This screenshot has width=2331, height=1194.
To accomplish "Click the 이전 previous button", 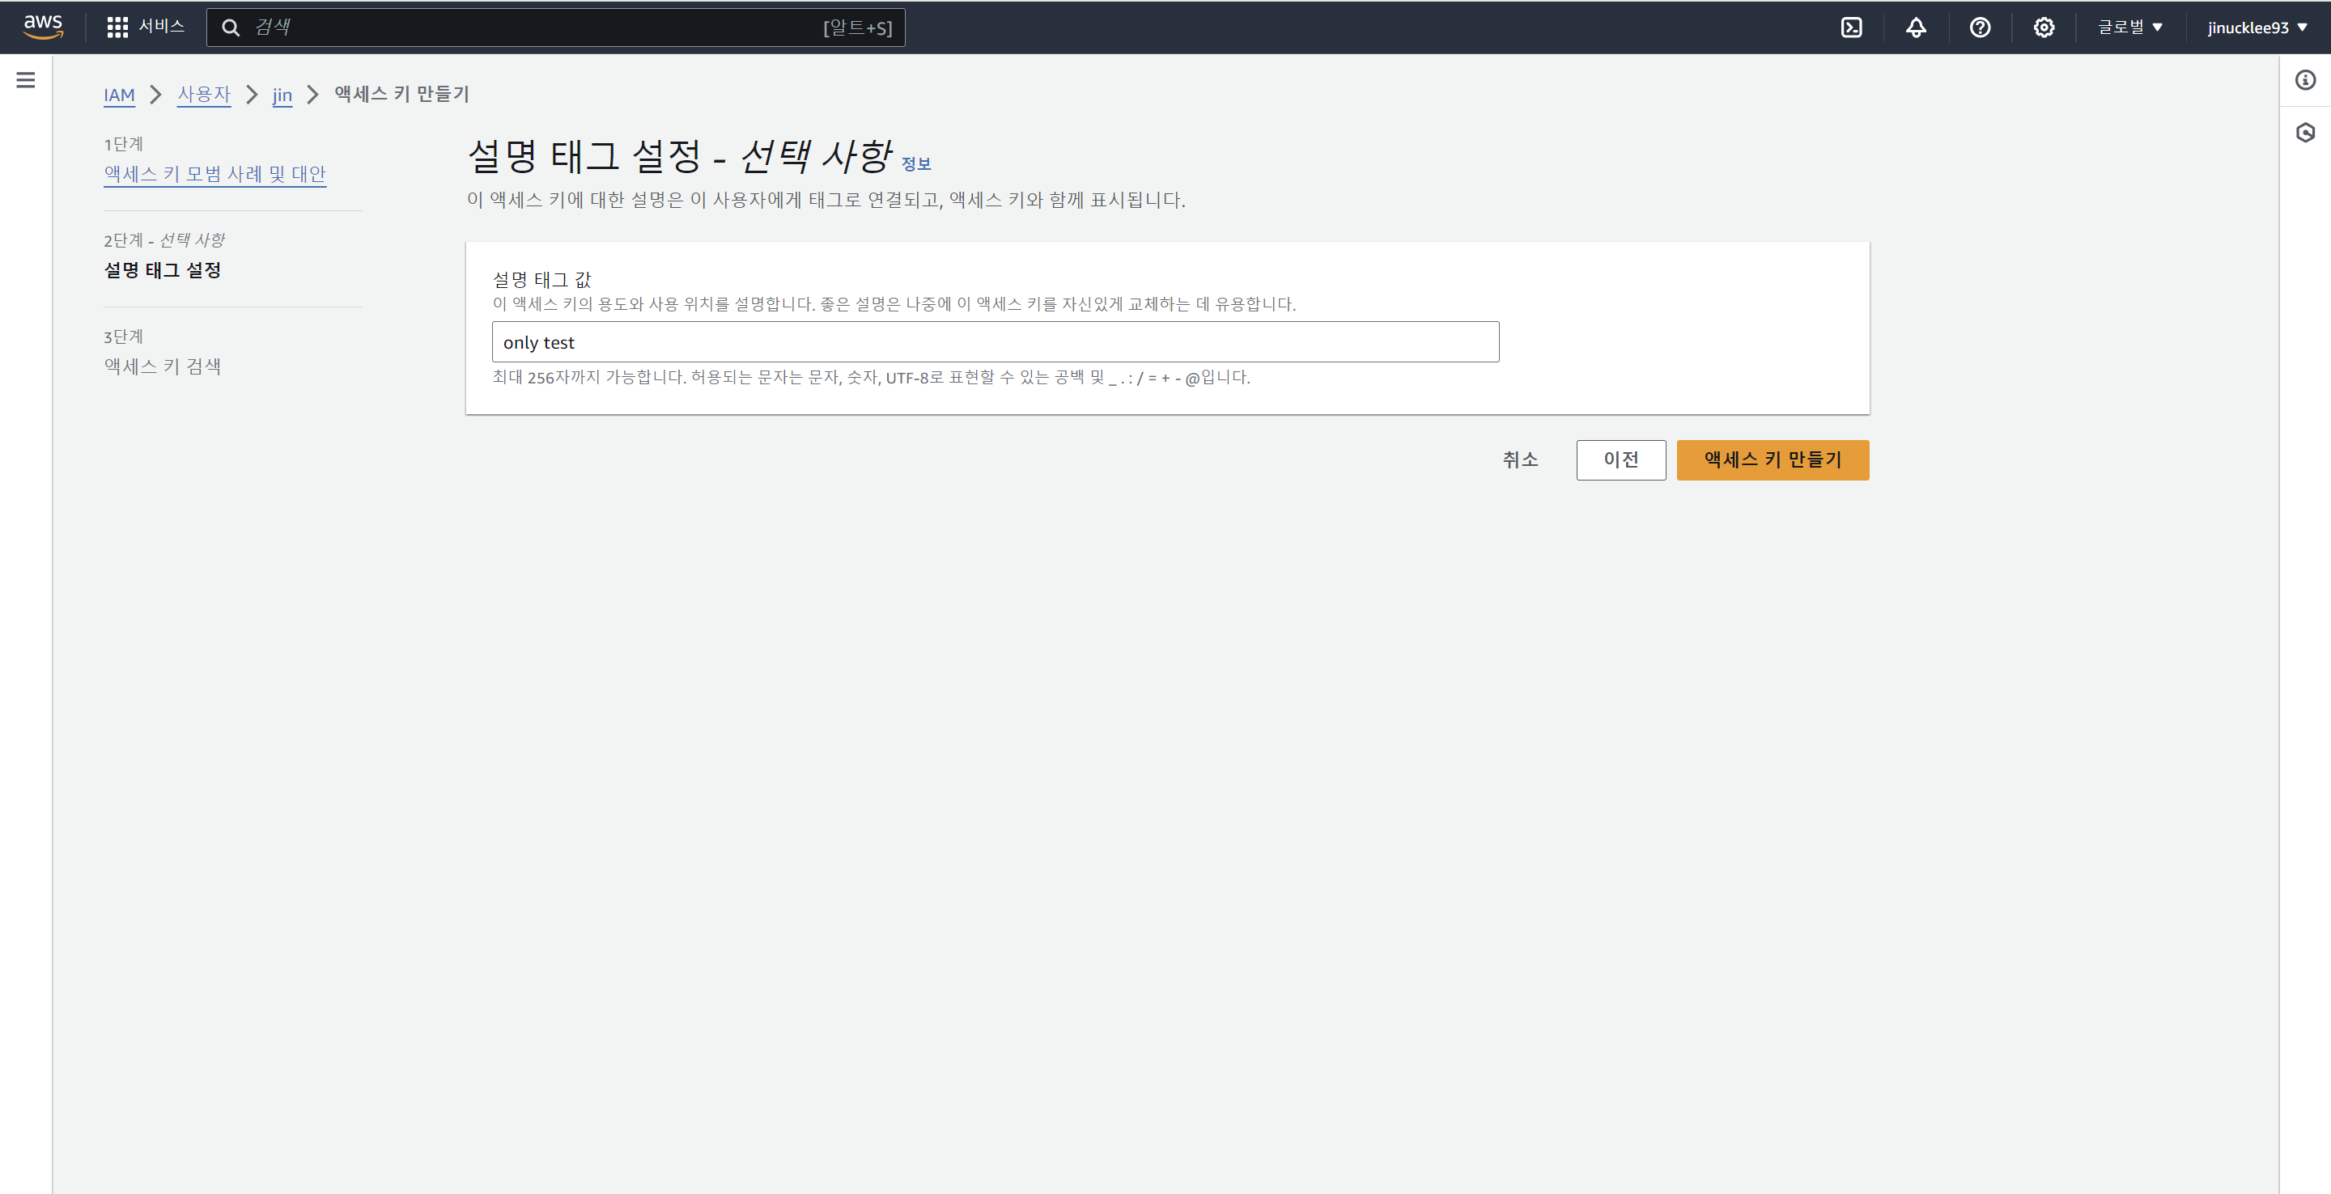I will tap(1620, 460).
